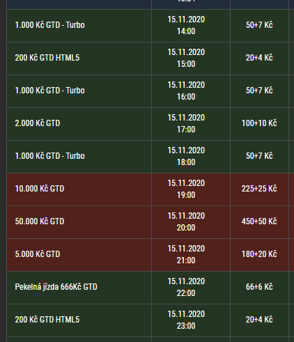Open the 2.000 Kč GTD tournament name
Viewport: 294px width, 342px height.
[x=38, y=123]
